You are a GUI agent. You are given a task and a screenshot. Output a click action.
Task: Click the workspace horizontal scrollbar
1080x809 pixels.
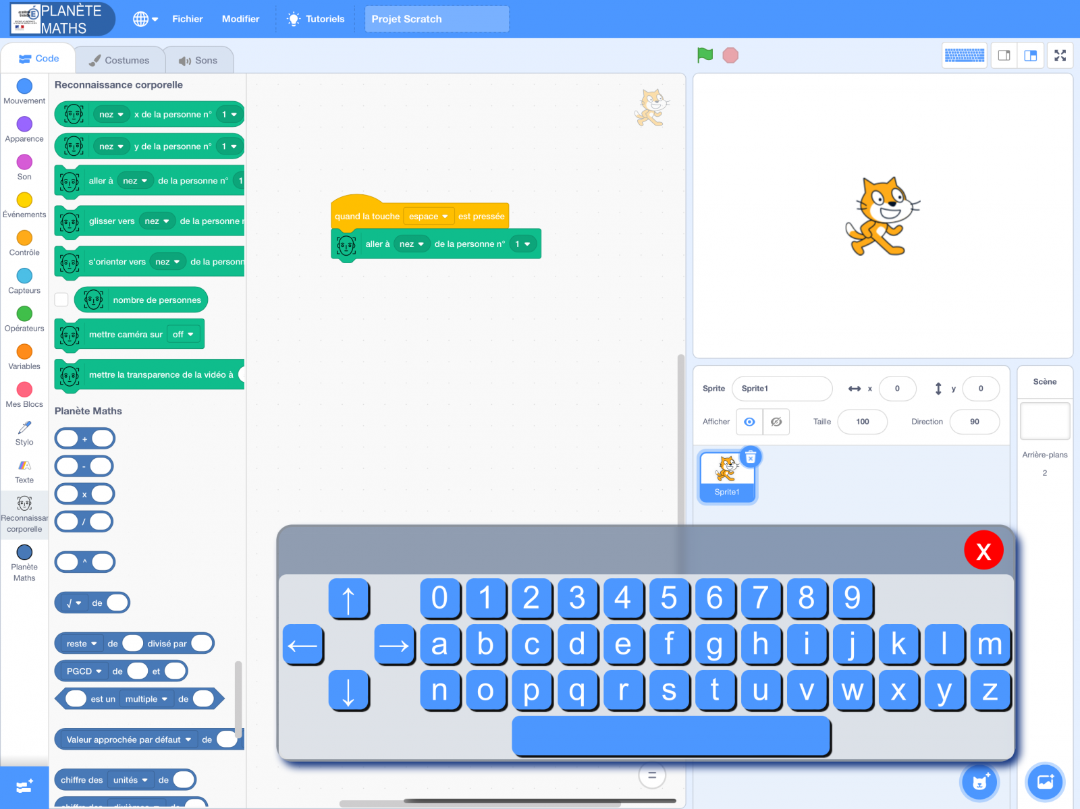coord(480,804)
